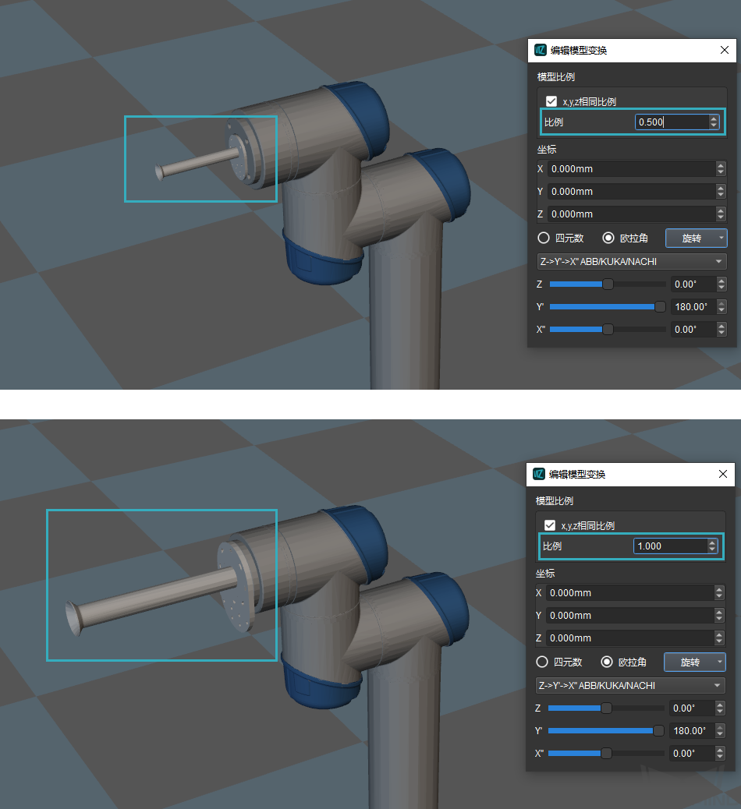Step down X'' angle in the 1.000 dialog

click(x=720, y=757)
